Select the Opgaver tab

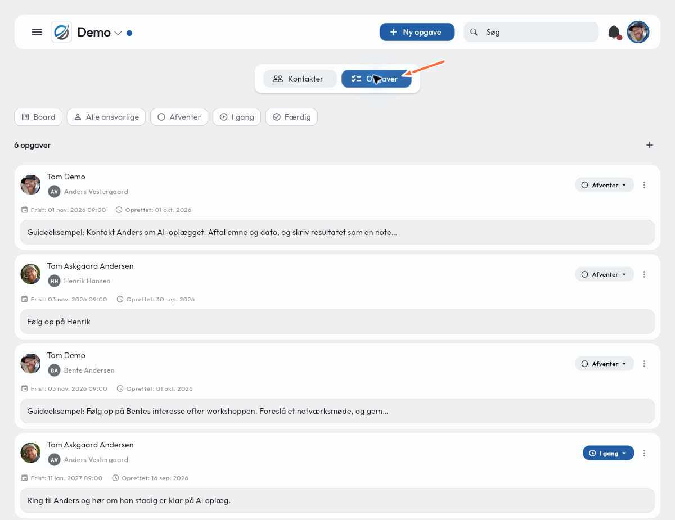pos(376,79)
